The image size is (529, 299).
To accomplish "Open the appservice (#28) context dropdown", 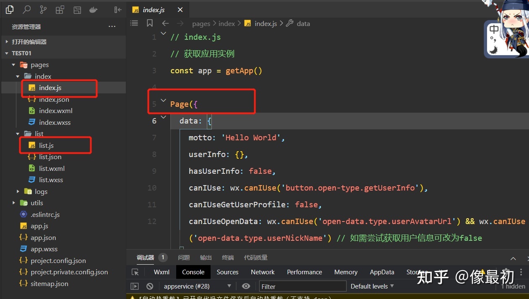I will pos(198,286).
